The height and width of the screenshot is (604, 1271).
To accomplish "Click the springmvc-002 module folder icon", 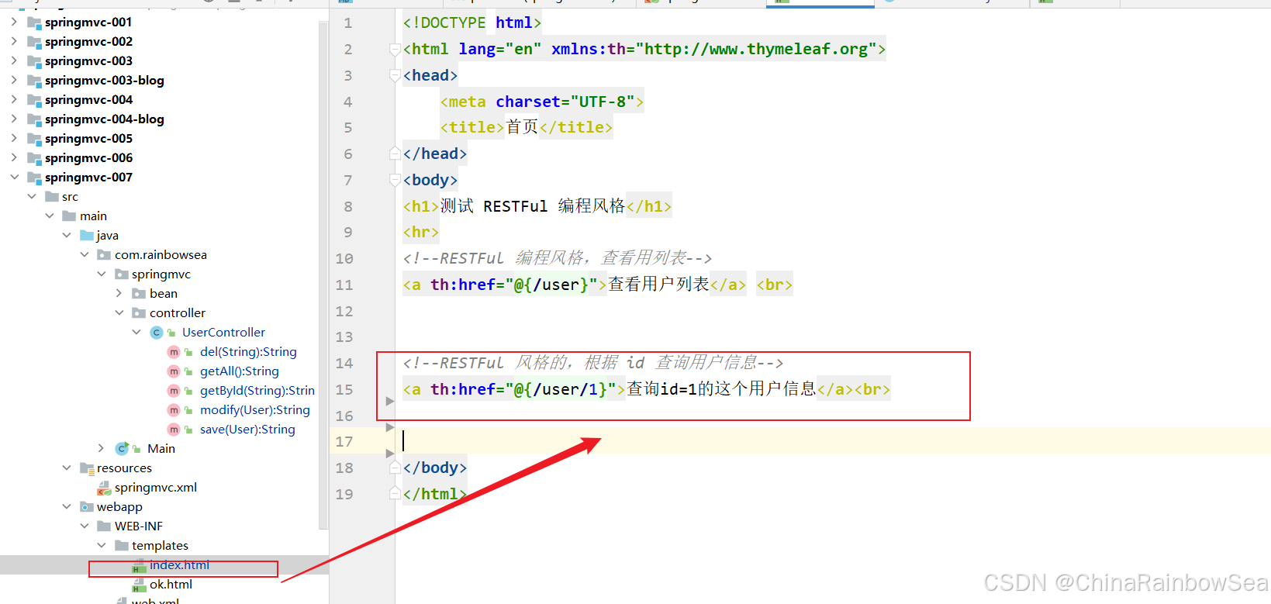I will coord(34,42).
